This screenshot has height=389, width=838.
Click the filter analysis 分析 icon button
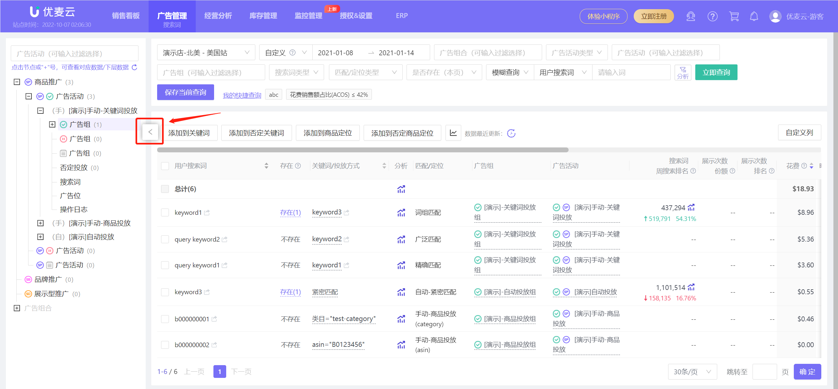point(683,73)
